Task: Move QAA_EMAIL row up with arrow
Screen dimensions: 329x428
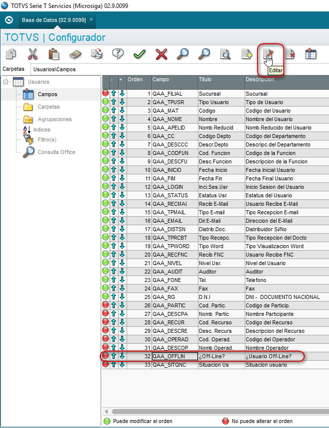Action: 114,221
